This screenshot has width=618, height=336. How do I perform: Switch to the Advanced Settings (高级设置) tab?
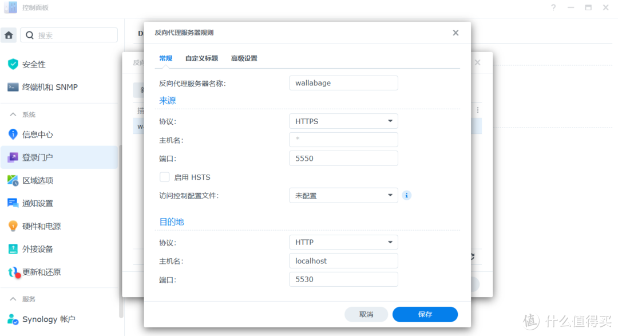tap(244, 58)
